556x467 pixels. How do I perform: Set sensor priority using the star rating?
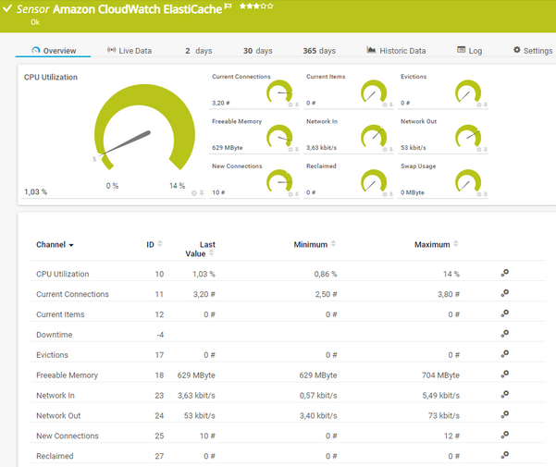256,6
